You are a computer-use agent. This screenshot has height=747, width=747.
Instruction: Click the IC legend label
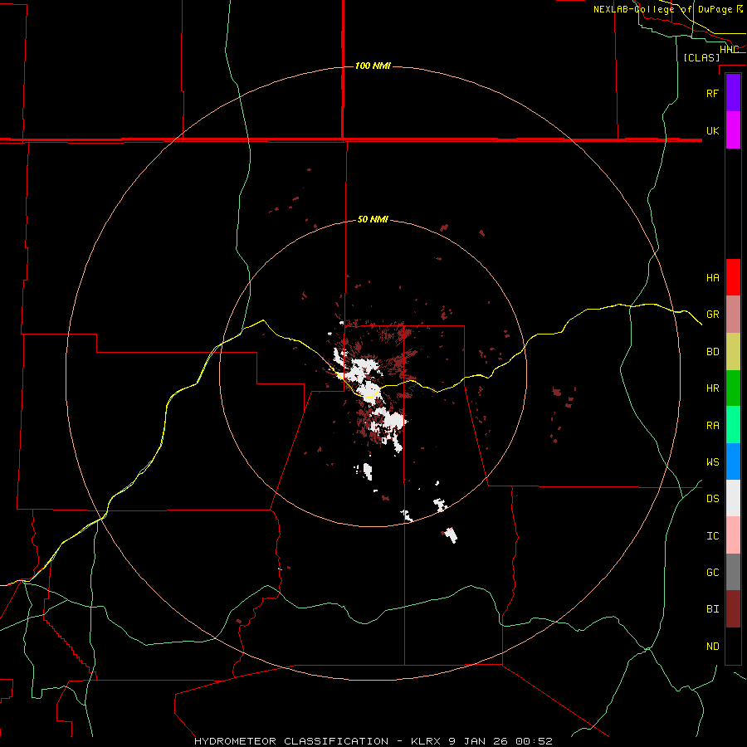coord(712,536)
